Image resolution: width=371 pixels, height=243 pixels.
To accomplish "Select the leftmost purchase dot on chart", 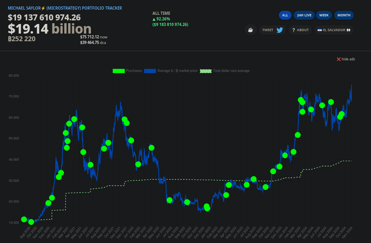I will [24, 219].
